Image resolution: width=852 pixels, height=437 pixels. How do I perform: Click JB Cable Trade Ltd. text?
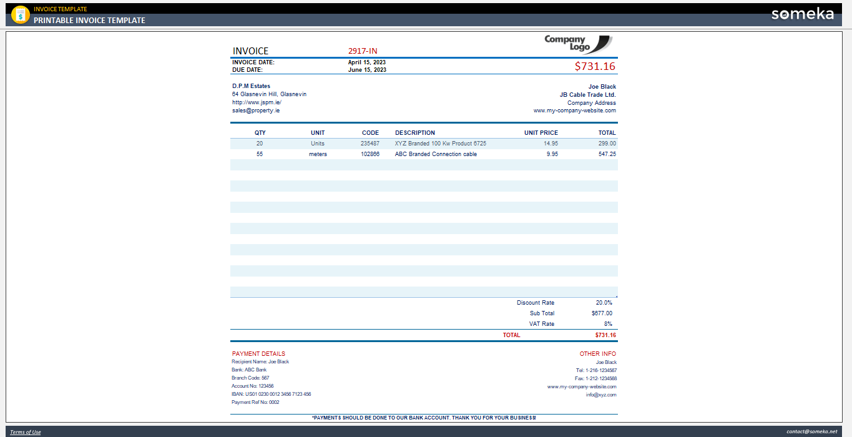tap(588, 95)
